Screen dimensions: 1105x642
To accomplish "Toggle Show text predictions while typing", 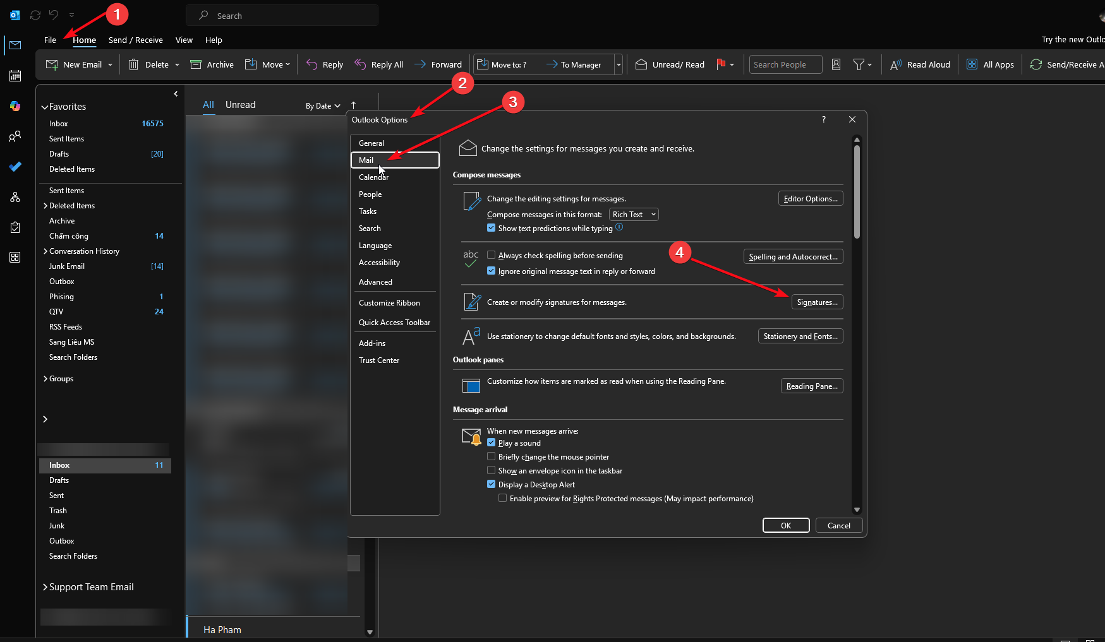I will pos(491,228).
